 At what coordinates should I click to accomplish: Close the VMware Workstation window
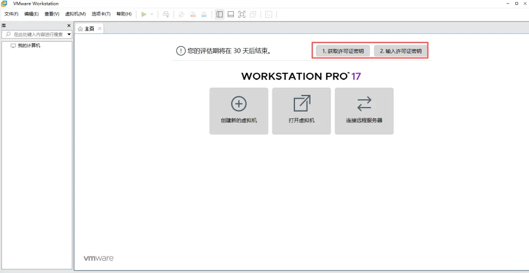[x=525, y=3]
